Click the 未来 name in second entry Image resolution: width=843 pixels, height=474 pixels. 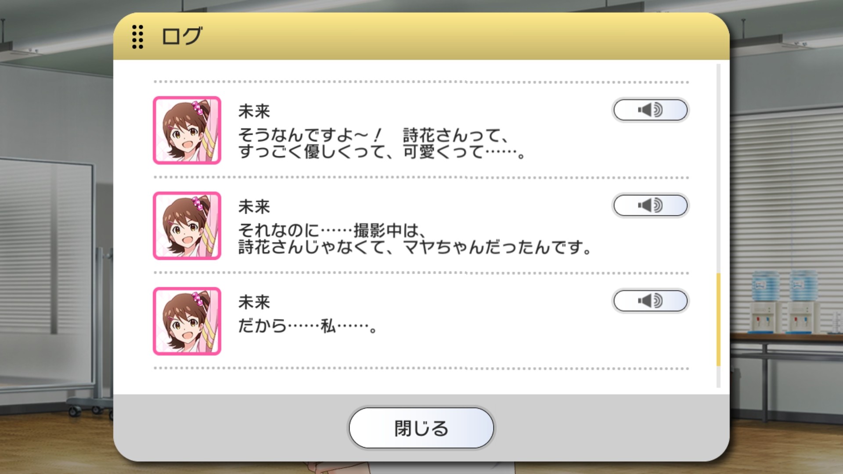pos(254,207)
